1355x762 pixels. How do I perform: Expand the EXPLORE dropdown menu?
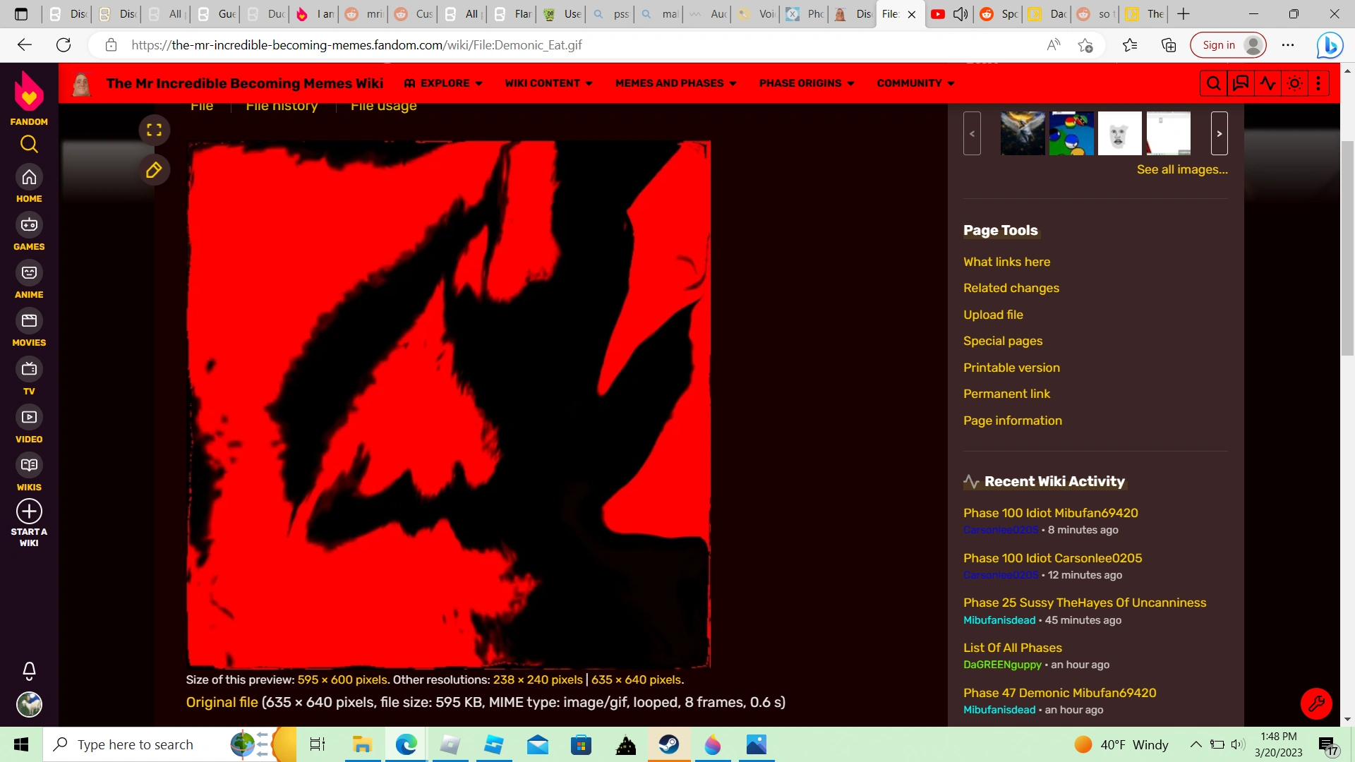[443, 83]
